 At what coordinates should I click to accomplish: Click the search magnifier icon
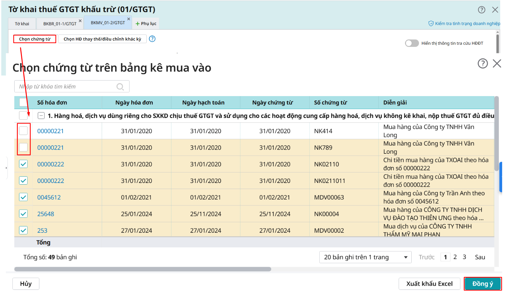(x=120, y=87)
